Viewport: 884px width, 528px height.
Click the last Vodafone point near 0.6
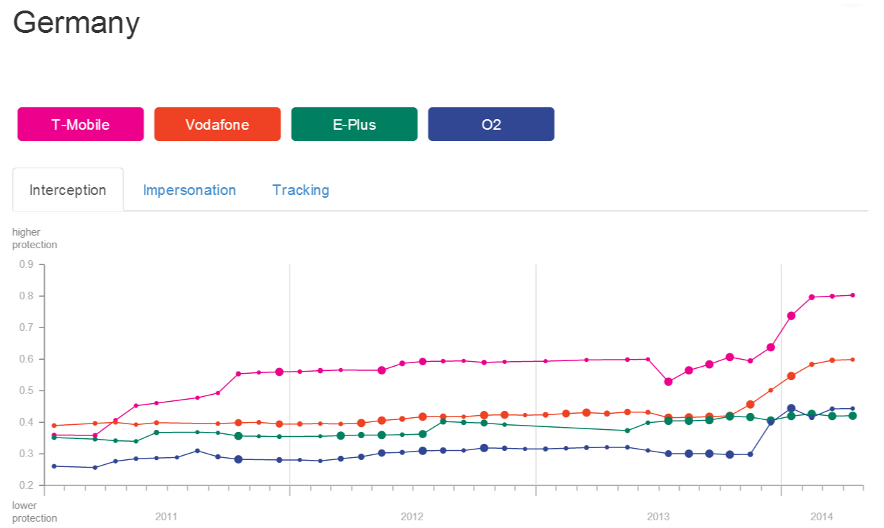tap(852, 360)
